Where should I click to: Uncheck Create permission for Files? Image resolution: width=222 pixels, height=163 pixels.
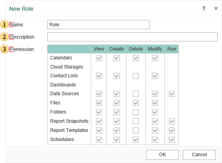click(x=116, y=103)
